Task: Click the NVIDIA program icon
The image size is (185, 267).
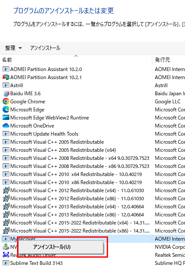Action: pos(6,247)
